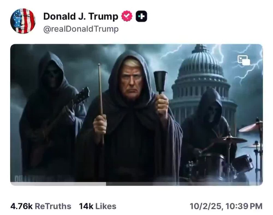
Task: Play the hooded figures video
Action: (x=136, y=113)
